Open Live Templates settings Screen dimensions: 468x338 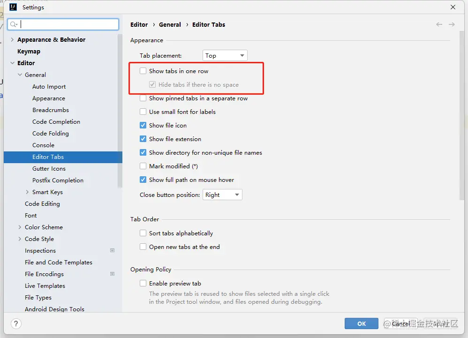click(45, 286)
